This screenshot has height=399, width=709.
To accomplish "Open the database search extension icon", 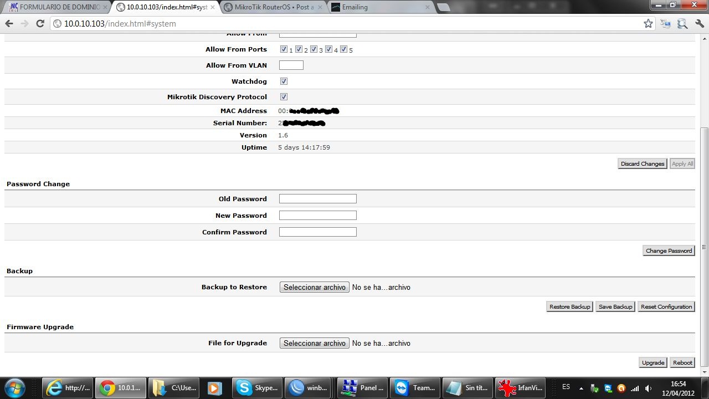I will pyautogui.click(x=682, y=24).
